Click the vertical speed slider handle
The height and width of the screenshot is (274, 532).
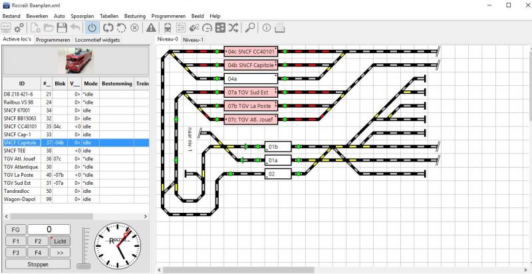coord(83,265)
